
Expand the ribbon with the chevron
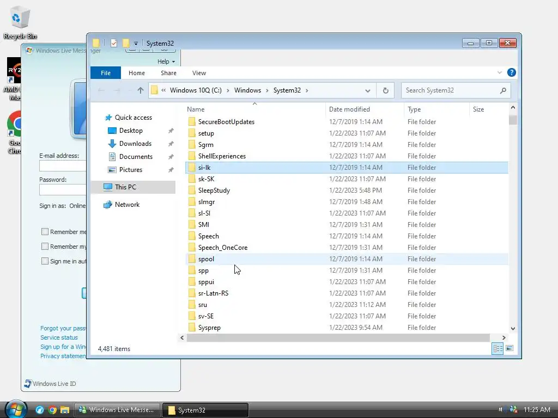tap(499, 72)
